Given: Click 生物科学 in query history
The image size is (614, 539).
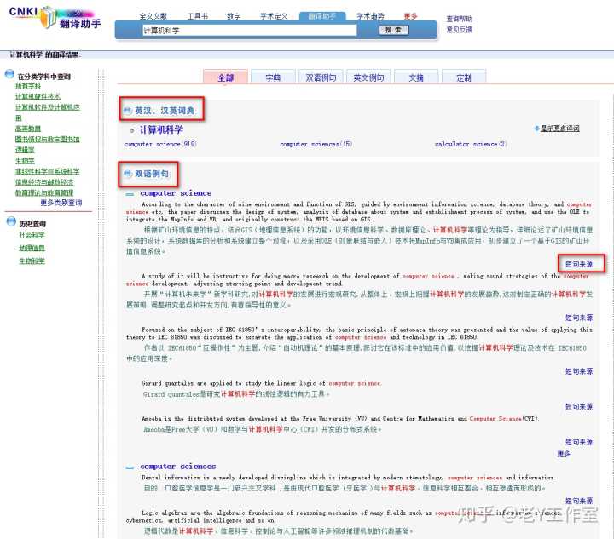Looking at the screenshot, I should (x=32, y=261).
